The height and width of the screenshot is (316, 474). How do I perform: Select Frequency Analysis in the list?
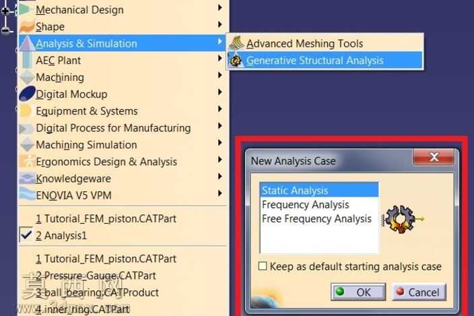point(319,204)
